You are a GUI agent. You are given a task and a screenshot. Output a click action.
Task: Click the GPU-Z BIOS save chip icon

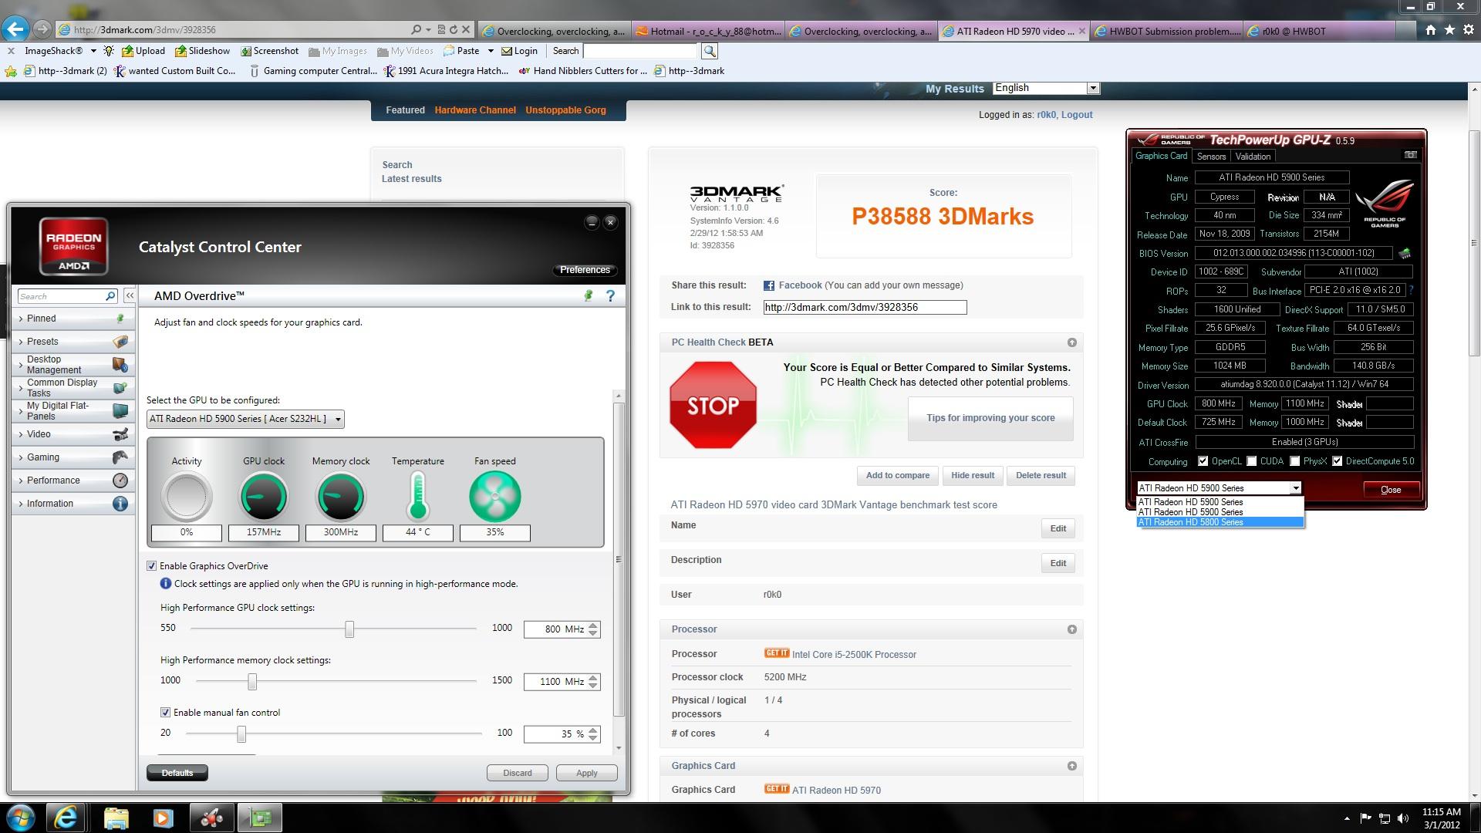tap(1405, 253)
